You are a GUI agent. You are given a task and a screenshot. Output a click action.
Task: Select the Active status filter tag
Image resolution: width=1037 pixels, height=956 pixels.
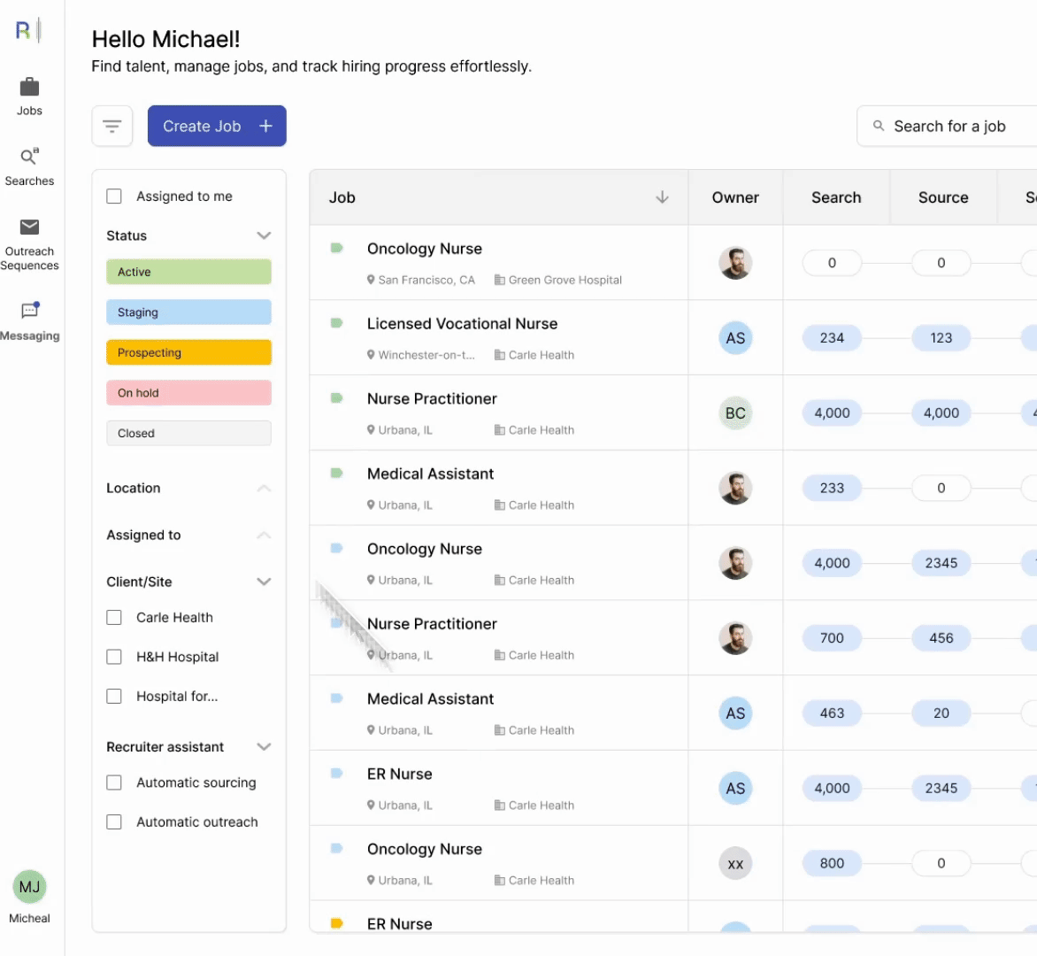[x=188, y=272]
